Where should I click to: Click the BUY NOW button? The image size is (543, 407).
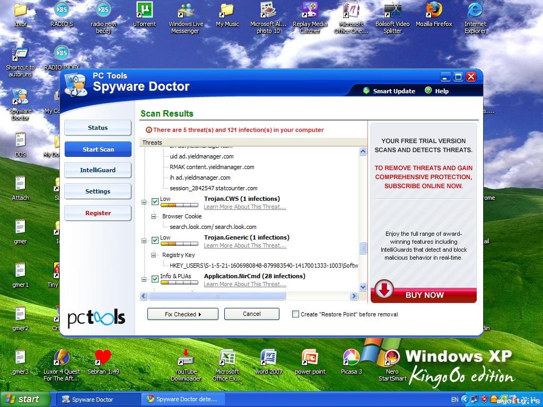click(x=424, y=295)
